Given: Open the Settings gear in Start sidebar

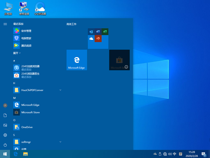Looking at the screenshot, I should 5,135.
